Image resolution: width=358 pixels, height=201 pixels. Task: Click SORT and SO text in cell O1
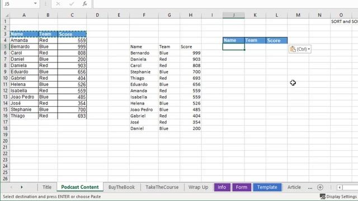pos(345,21)
